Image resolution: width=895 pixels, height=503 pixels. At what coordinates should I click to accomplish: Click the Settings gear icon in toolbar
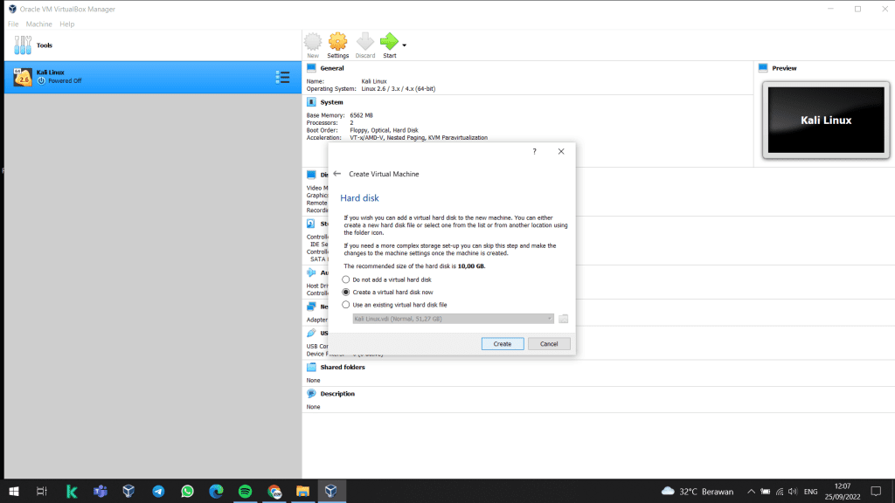pos(337,41)
